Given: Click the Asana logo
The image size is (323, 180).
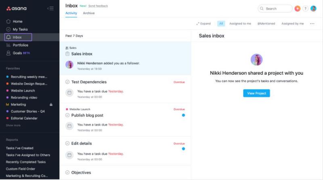Looking at the screenshot, I should coord(17,8).
